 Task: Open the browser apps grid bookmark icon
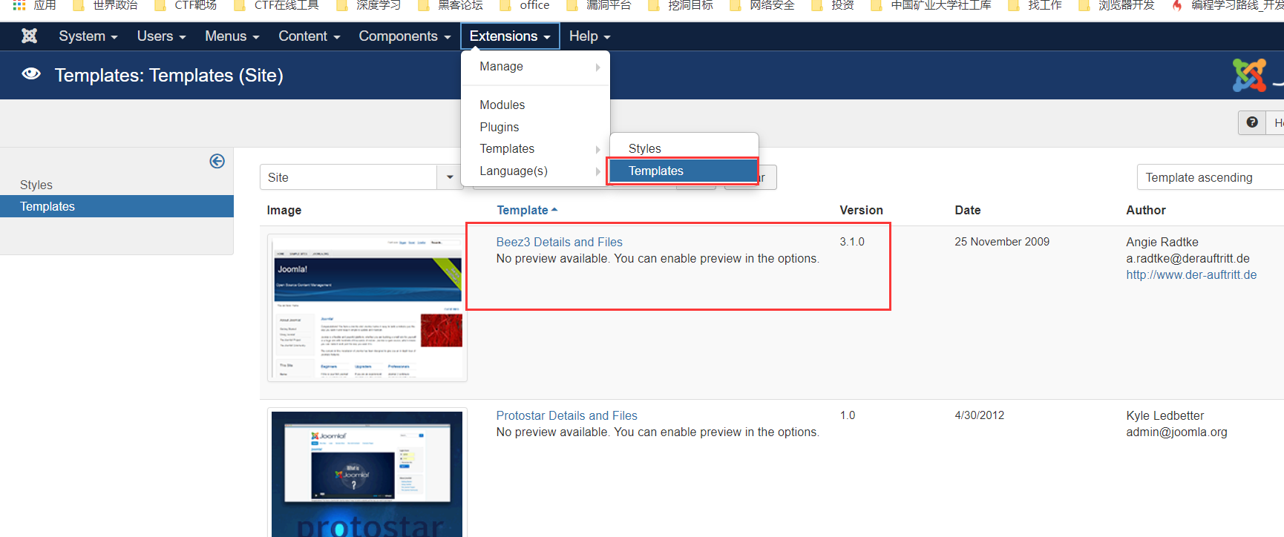pyautogui.click(x=19, y=4)
